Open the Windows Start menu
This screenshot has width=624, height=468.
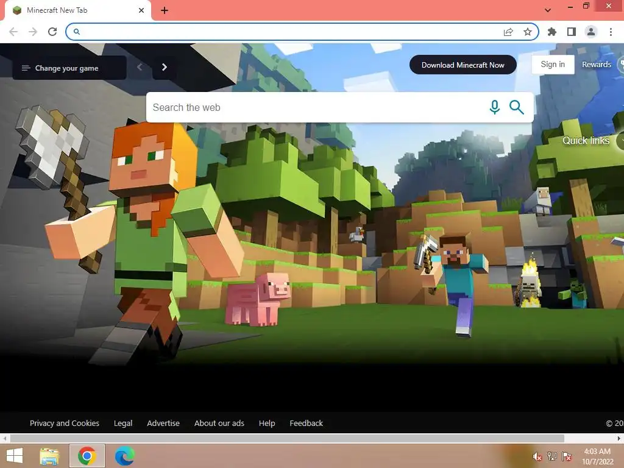15,456
